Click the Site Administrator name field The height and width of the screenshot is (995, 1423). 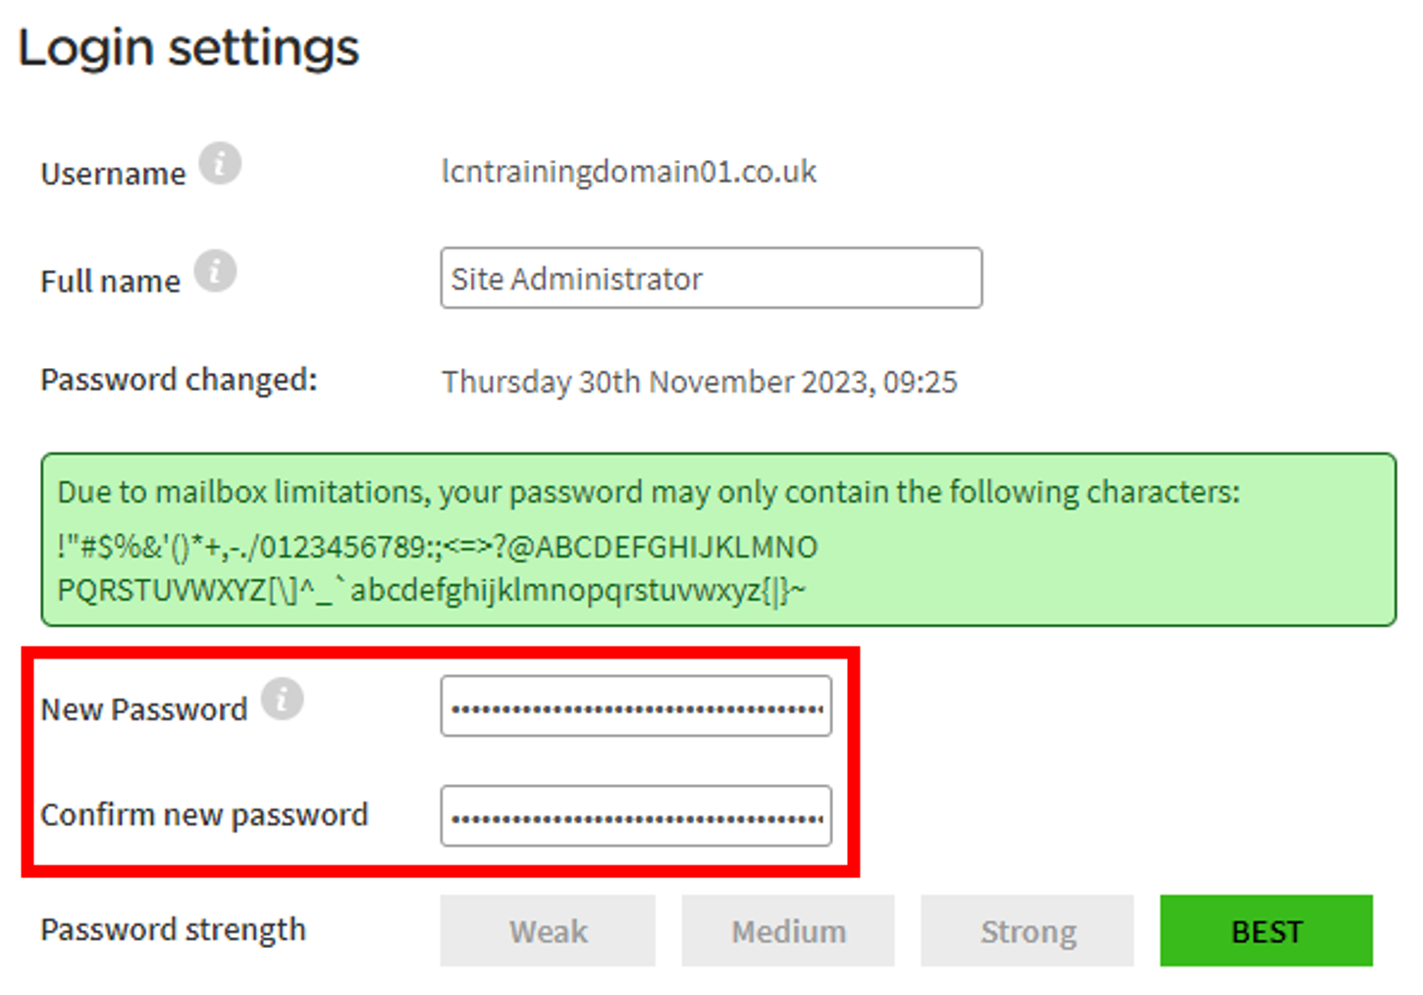click(x=711, y=278)
